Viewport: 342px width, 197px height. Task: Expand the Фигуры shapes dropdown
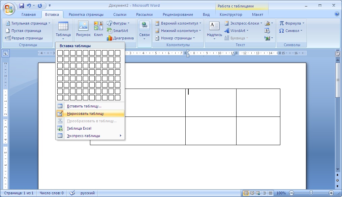pyautogui.click(x=118, y=23)
